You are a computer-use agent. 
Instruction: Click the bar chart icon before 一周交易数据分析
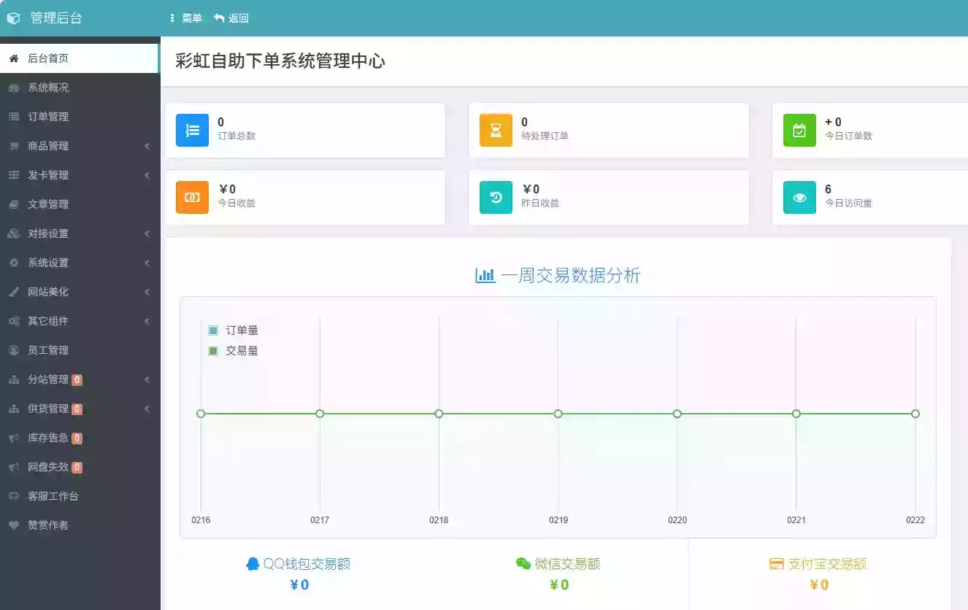(x=485, y=275)
